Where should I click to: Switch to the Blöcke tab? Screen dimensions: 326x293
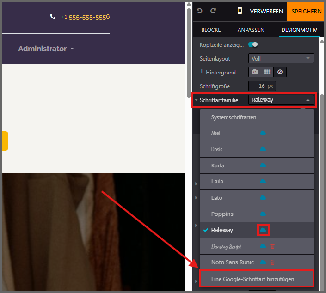[x=211, y=30]
